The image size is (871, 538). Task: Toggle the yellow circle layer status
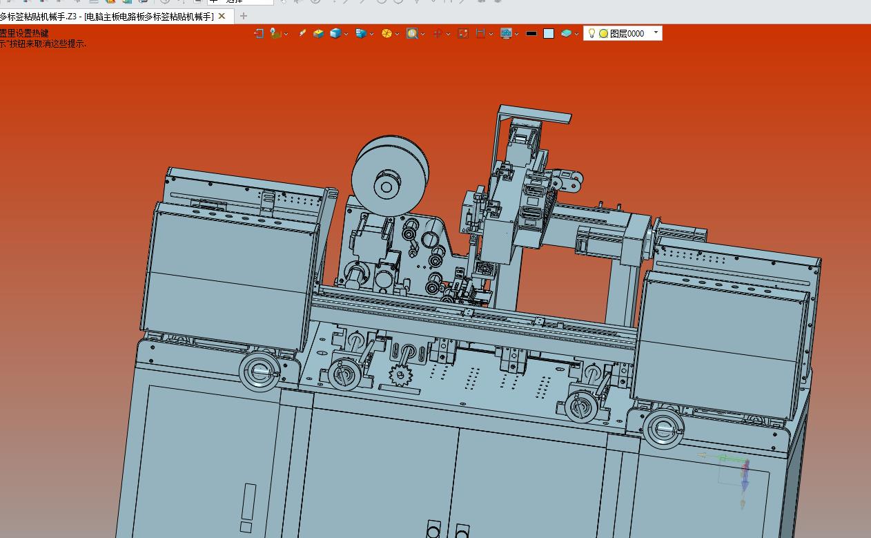[603, 33]
